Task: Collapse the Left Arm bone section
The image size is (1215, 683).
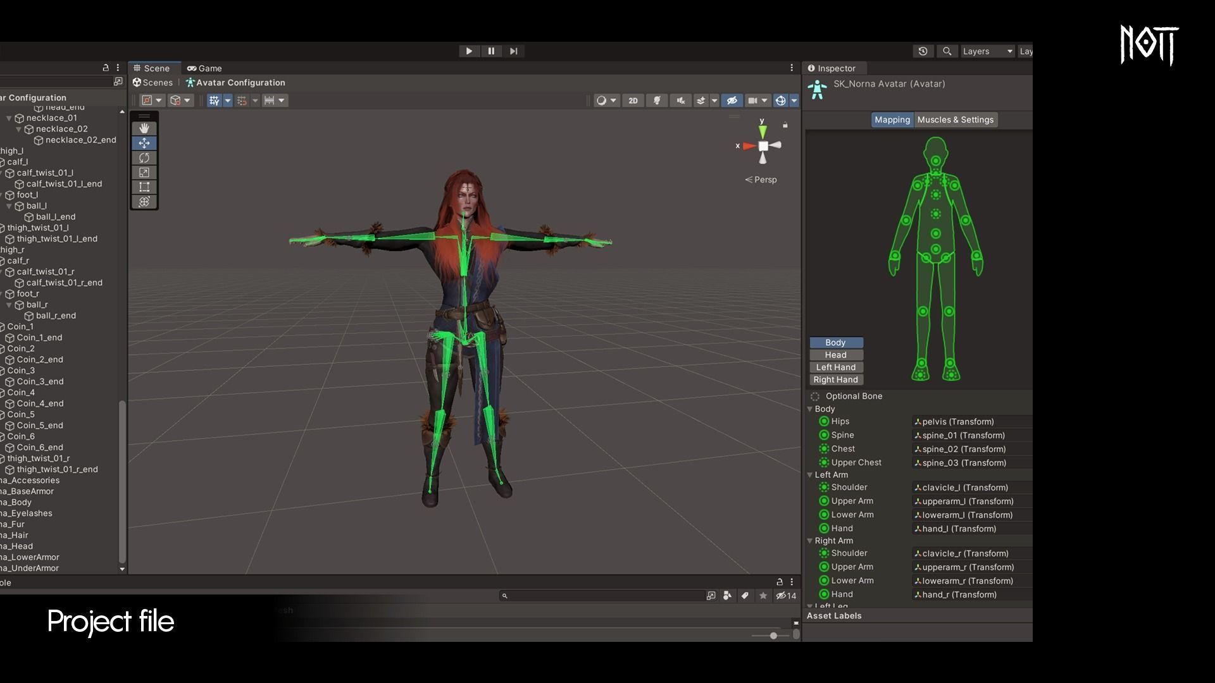Action: [810, 475]
